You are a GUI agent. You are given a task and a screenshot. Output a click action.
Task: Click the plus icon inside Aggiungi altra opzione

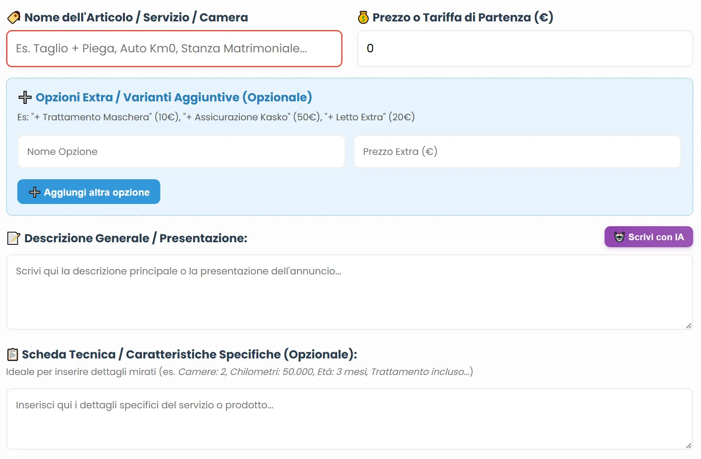35,192
